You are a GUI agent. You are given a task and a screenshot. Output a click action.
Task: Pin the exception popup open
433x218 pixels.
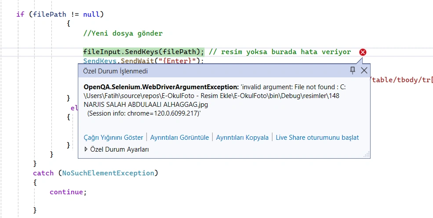coord(353,70)
